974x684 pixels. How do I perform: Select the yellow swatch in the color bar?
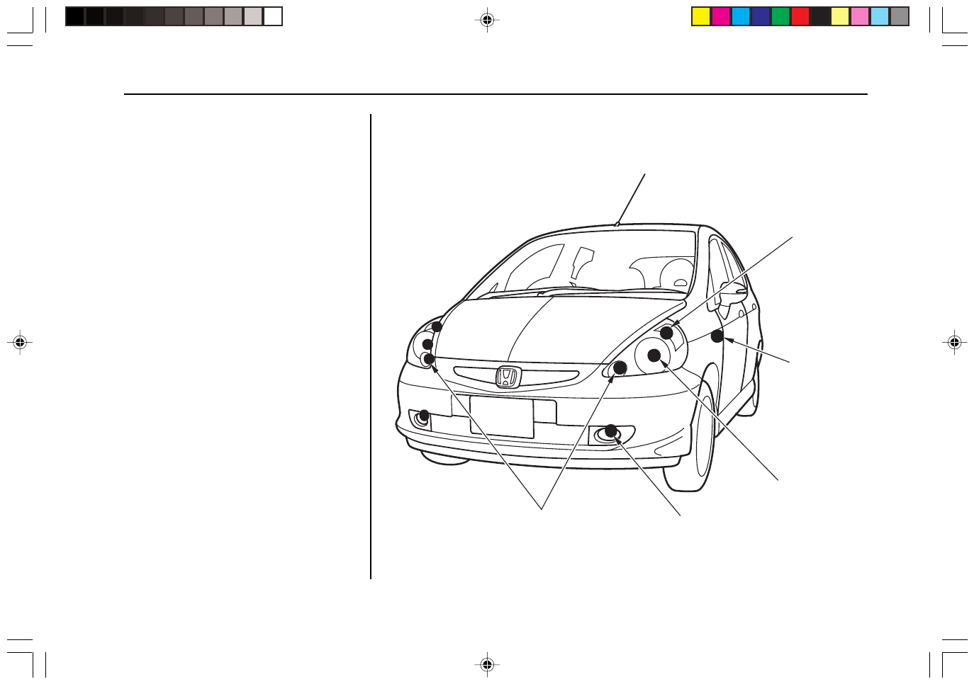click(x=701, y=17)
